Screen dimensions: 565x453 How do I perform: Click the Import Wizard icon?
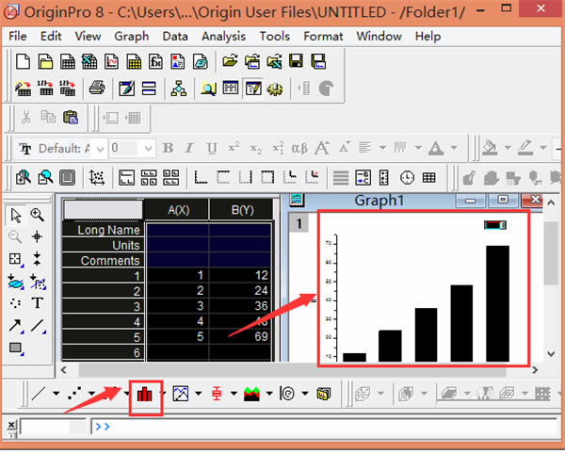23,89
